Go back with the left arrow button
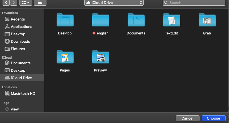Viewport: 229px width, 123px height. point(6,3)
